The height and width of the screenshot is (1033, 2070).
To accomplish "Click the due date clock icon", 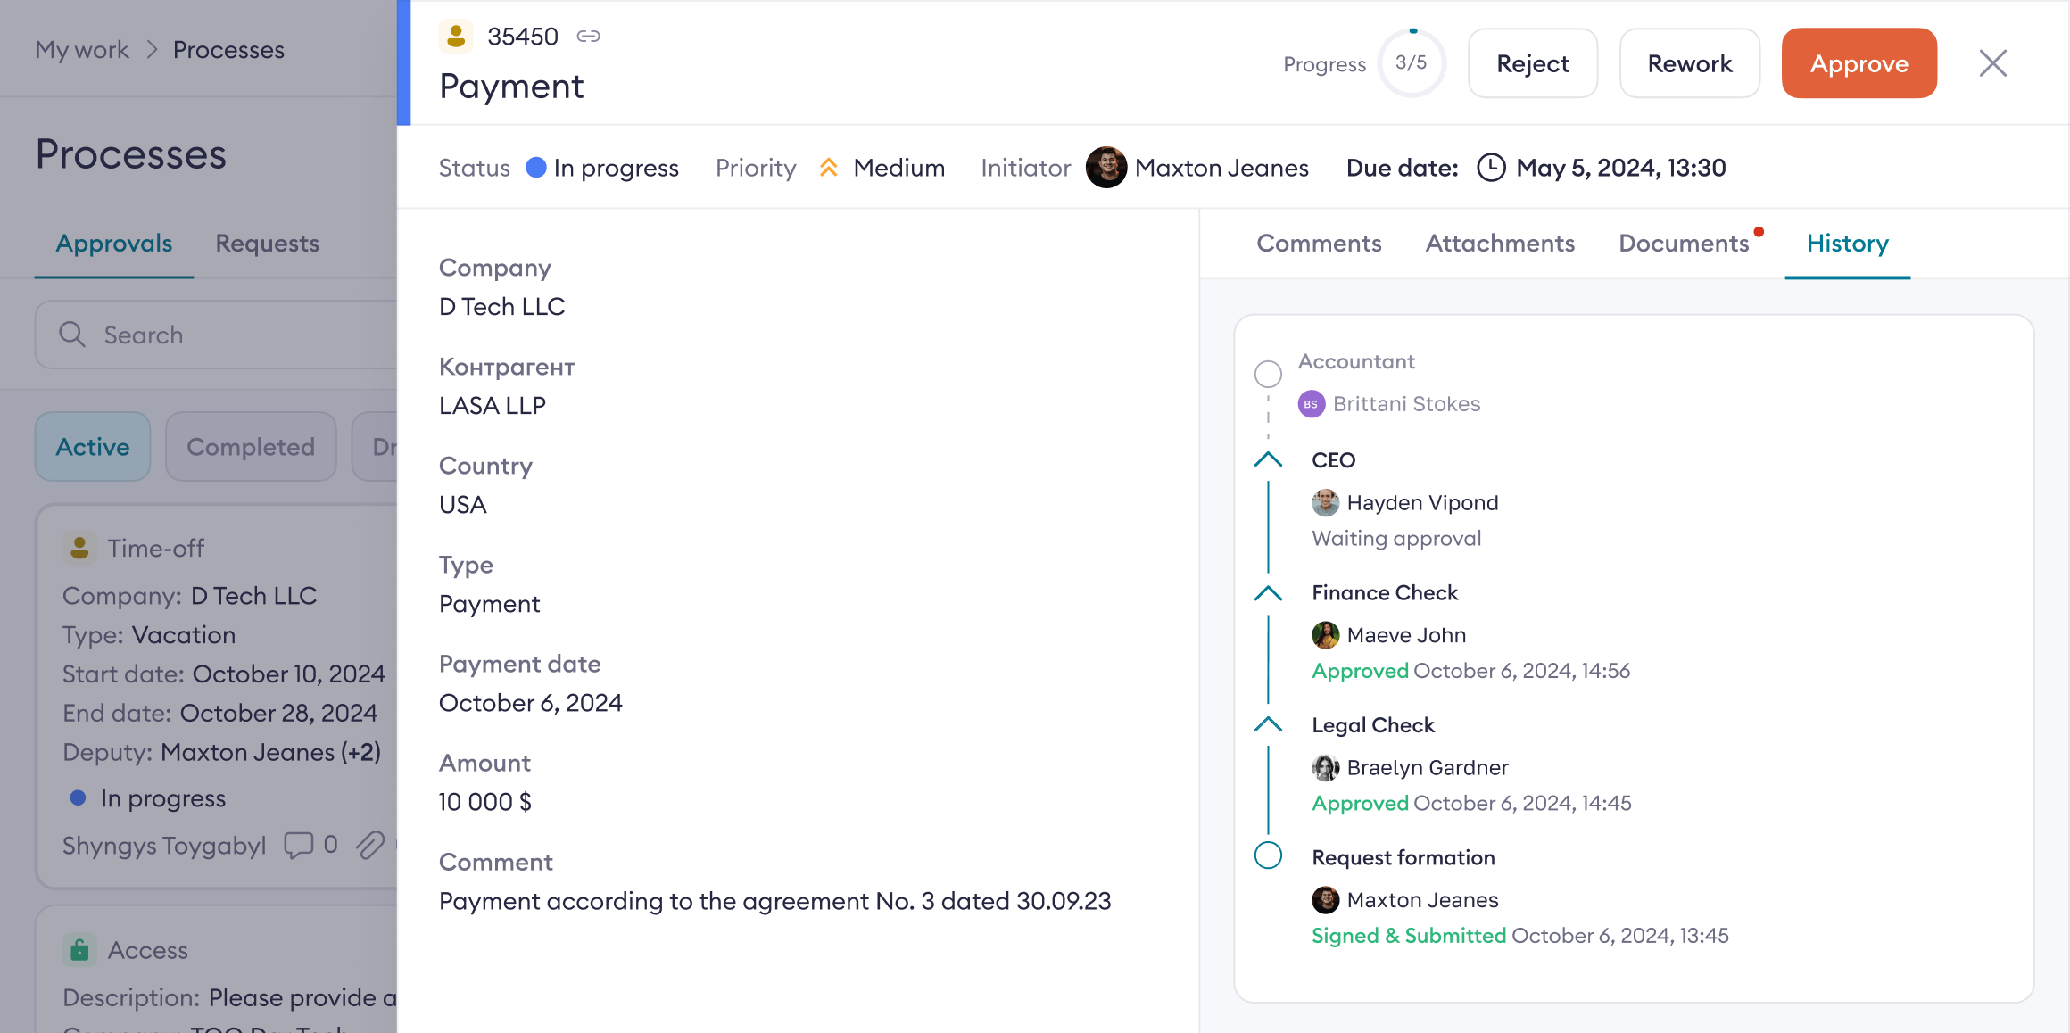I will [x=1491, y=168].
